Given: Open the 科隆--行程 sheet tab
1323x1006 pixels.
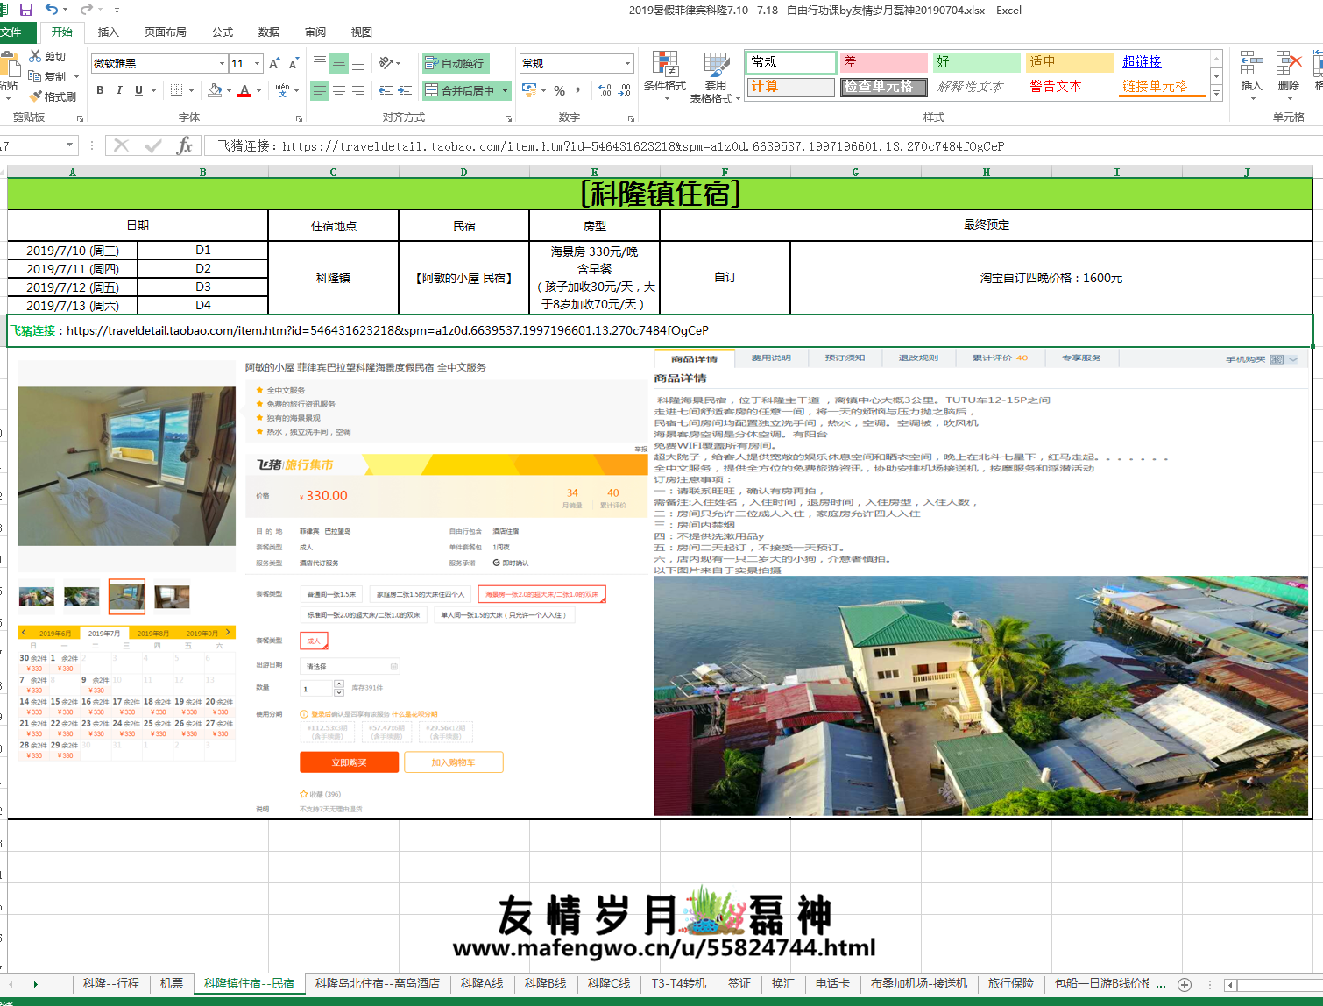Looking at the screenshot, I should pyautogui.click(x=111, y=984).
